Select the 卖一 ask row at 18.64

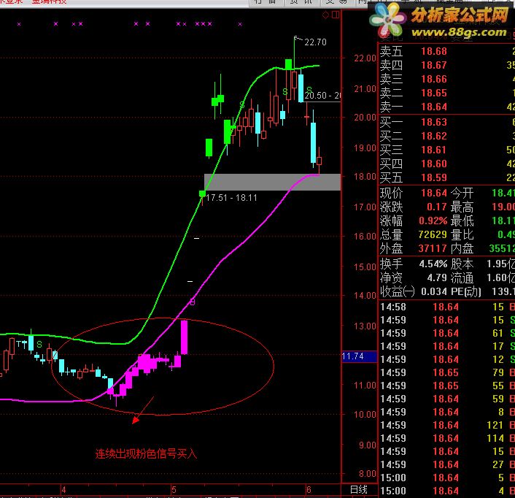447,107
